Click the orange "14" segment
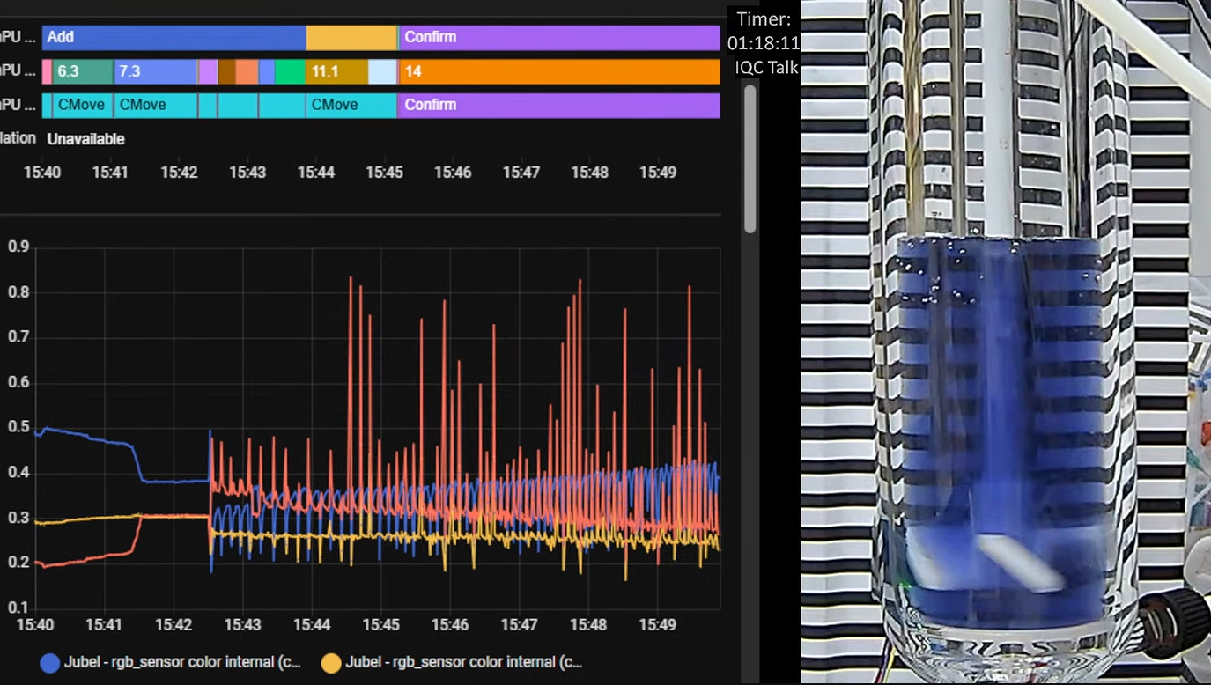Viewport: 1211px width, 685px height. (x=559, y=71)
